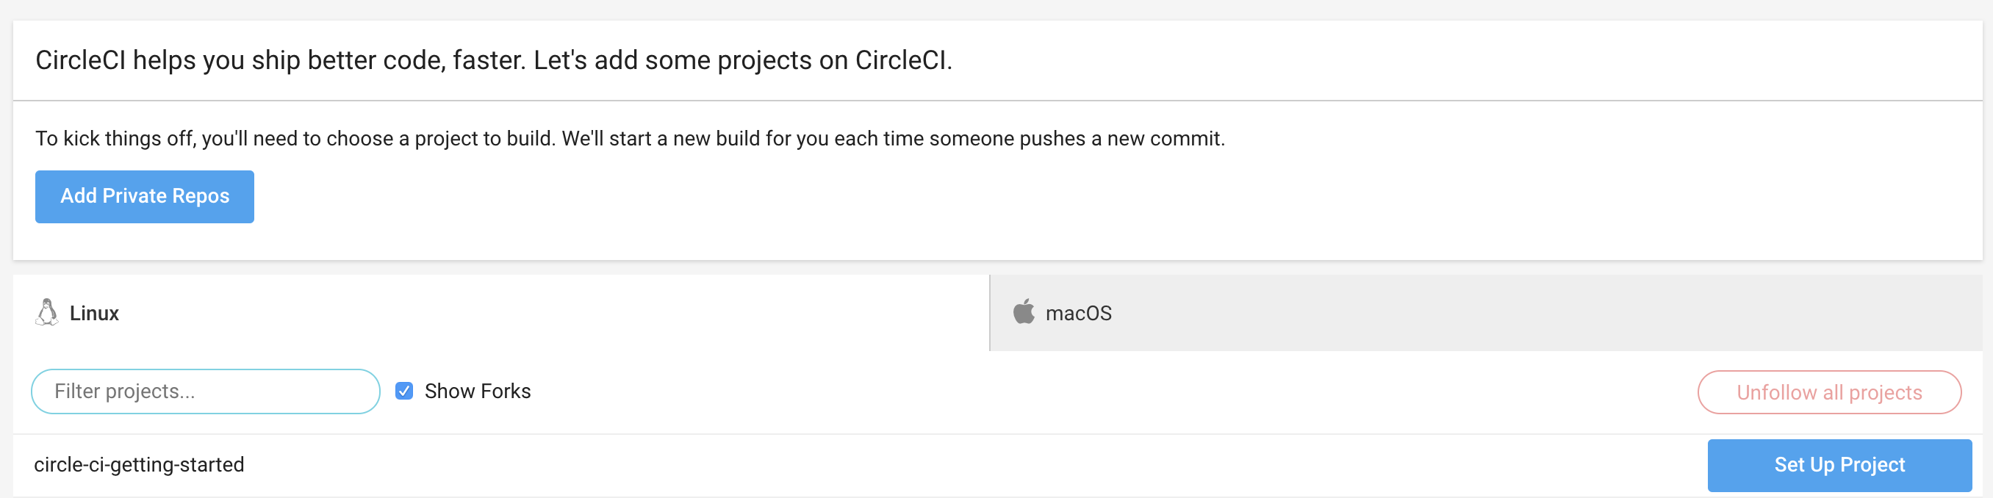The height and width of the screenshot is (498, 1993).
Task: Click empty space in the Linux tab
Action: [542, 313]
